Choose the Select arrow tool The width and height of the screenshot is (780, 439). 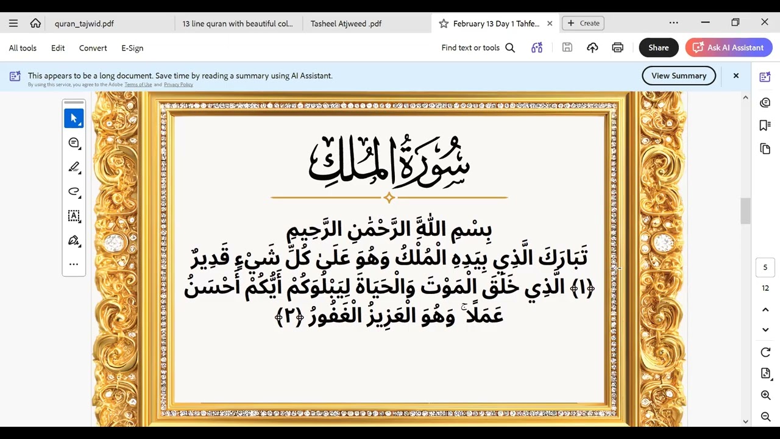74,118
